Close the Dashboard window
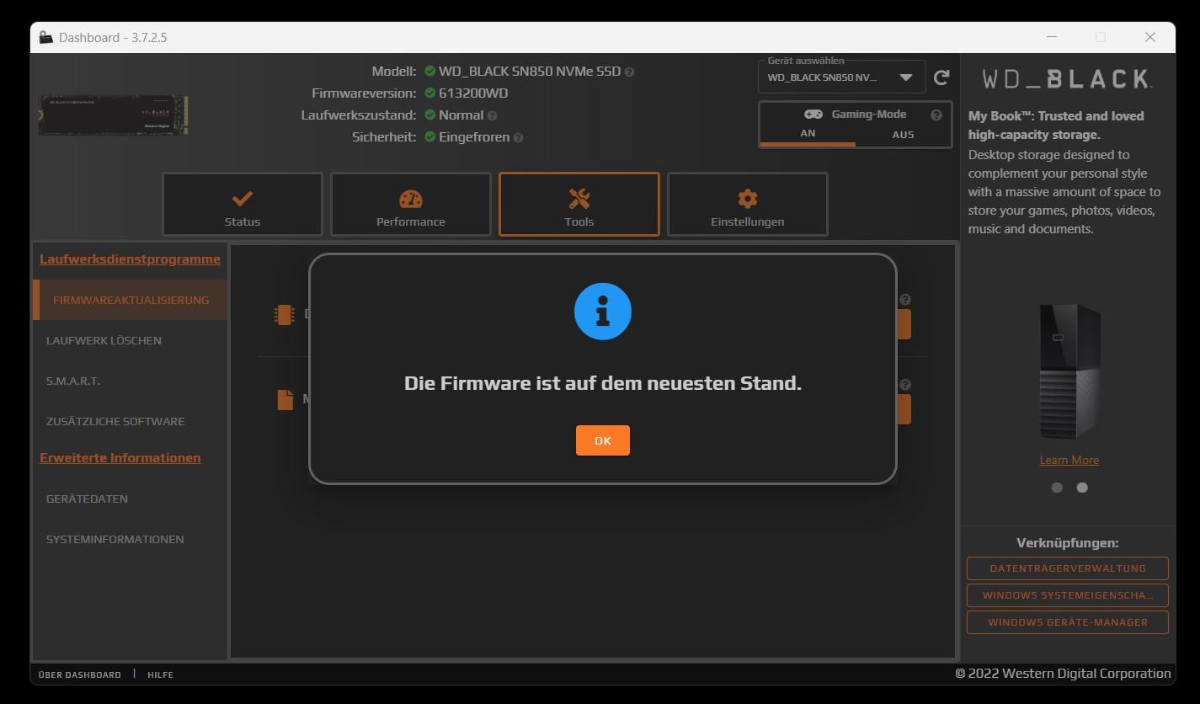This screenshot has height=704, width=1200. tap(1150, 37)
